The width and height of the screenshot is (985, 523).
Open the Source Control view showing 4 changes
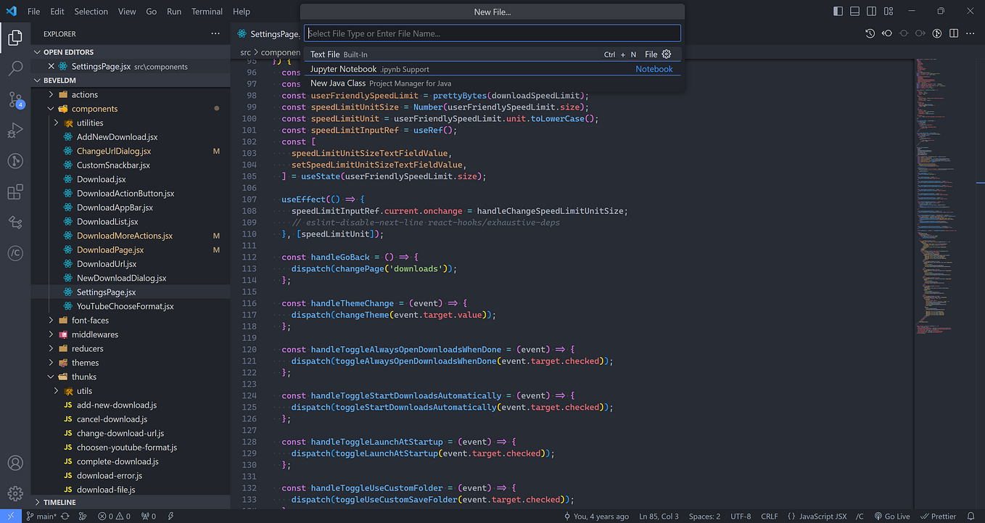coord(15,99)
